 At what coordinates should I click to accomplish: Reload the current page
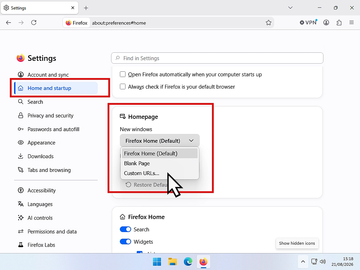point(34,22)
